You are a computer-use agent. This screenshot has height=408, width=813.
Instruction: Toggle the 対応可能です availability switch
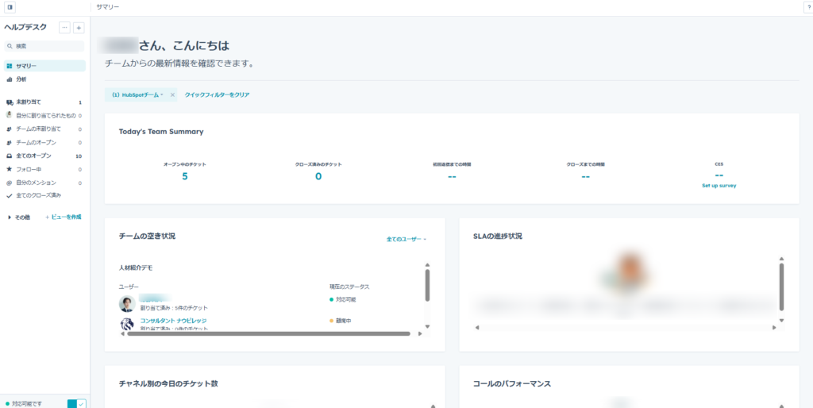[77, 403]
